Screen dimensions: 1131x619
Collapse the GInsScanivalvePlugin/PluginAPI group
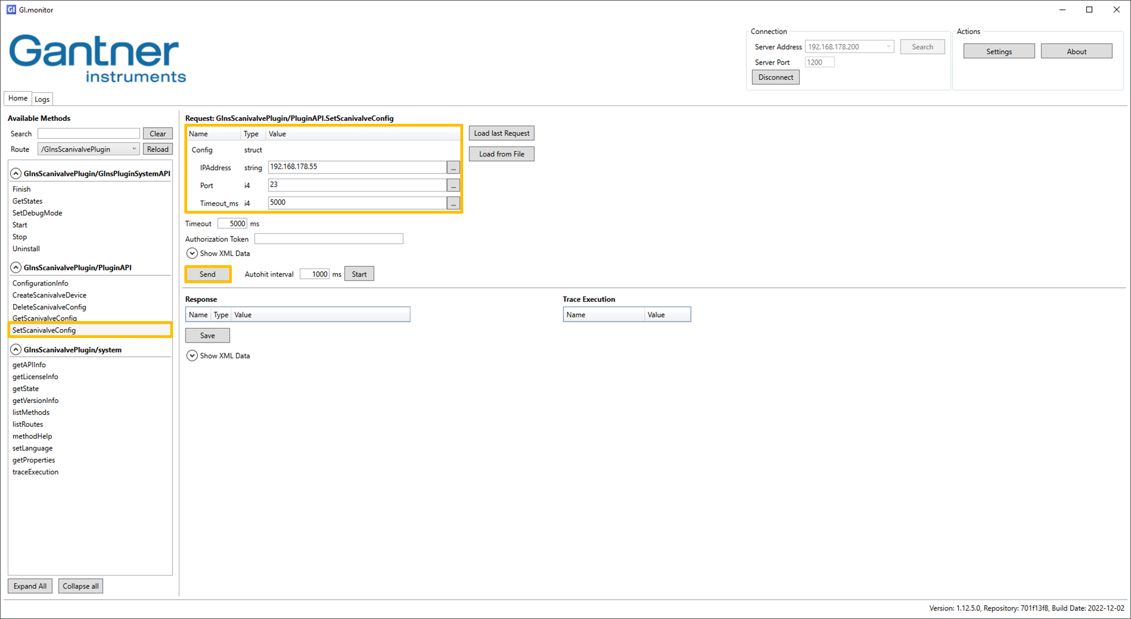coord(15,267)
